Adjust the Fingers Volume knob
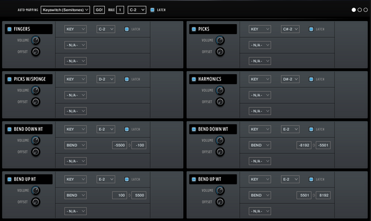 [36, 40]
